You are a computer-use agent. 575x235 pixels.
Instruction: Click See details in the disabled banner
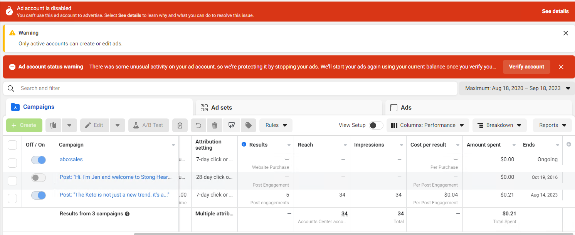pyautogui.click(x=555, y=11)
